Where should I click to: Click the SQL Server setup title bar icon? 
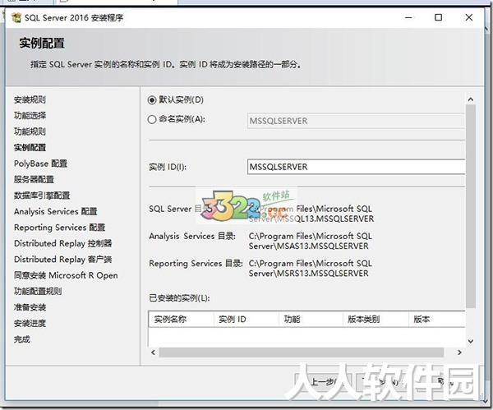pyautogui.click(x=16, y=17)
